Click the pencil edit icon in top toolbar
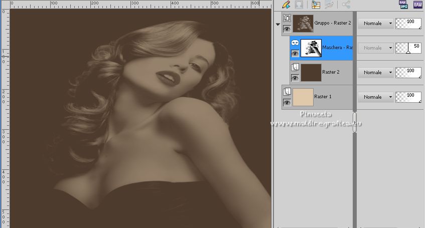425x228 pixels. coord(287,5)
